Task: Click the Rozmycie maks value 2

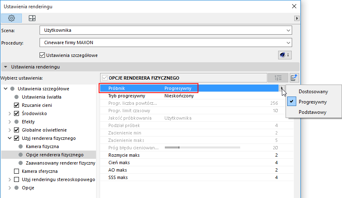Action: coord(276,155)
